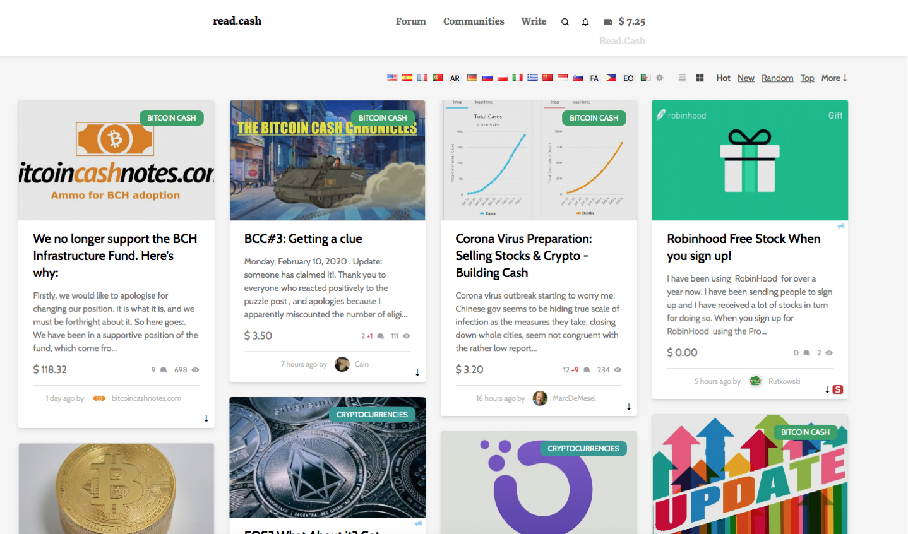Select the Chinese flag language filter
Screen dimensions: 908x534
pyautogui.click(x=547, y=78)
